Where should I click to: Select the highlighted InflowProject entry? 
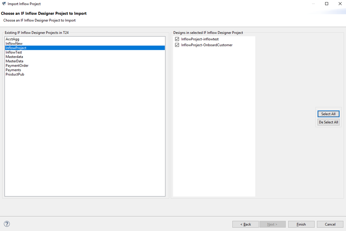tap(16, 48)
